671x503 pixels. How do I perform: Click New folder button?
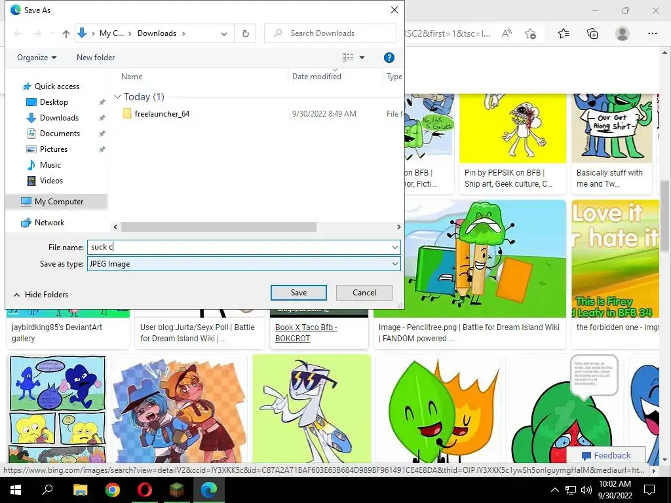tap(96, 58)
